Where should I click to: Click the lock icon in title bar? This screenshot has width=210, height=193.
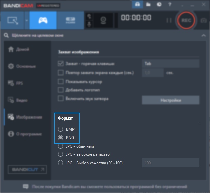click(x=138, y=4)
